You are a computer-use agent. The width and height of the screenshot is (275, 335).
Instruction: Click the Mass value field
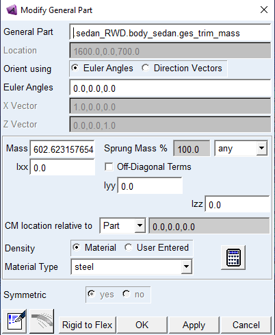pyautogui.click(x=62, y=149)
